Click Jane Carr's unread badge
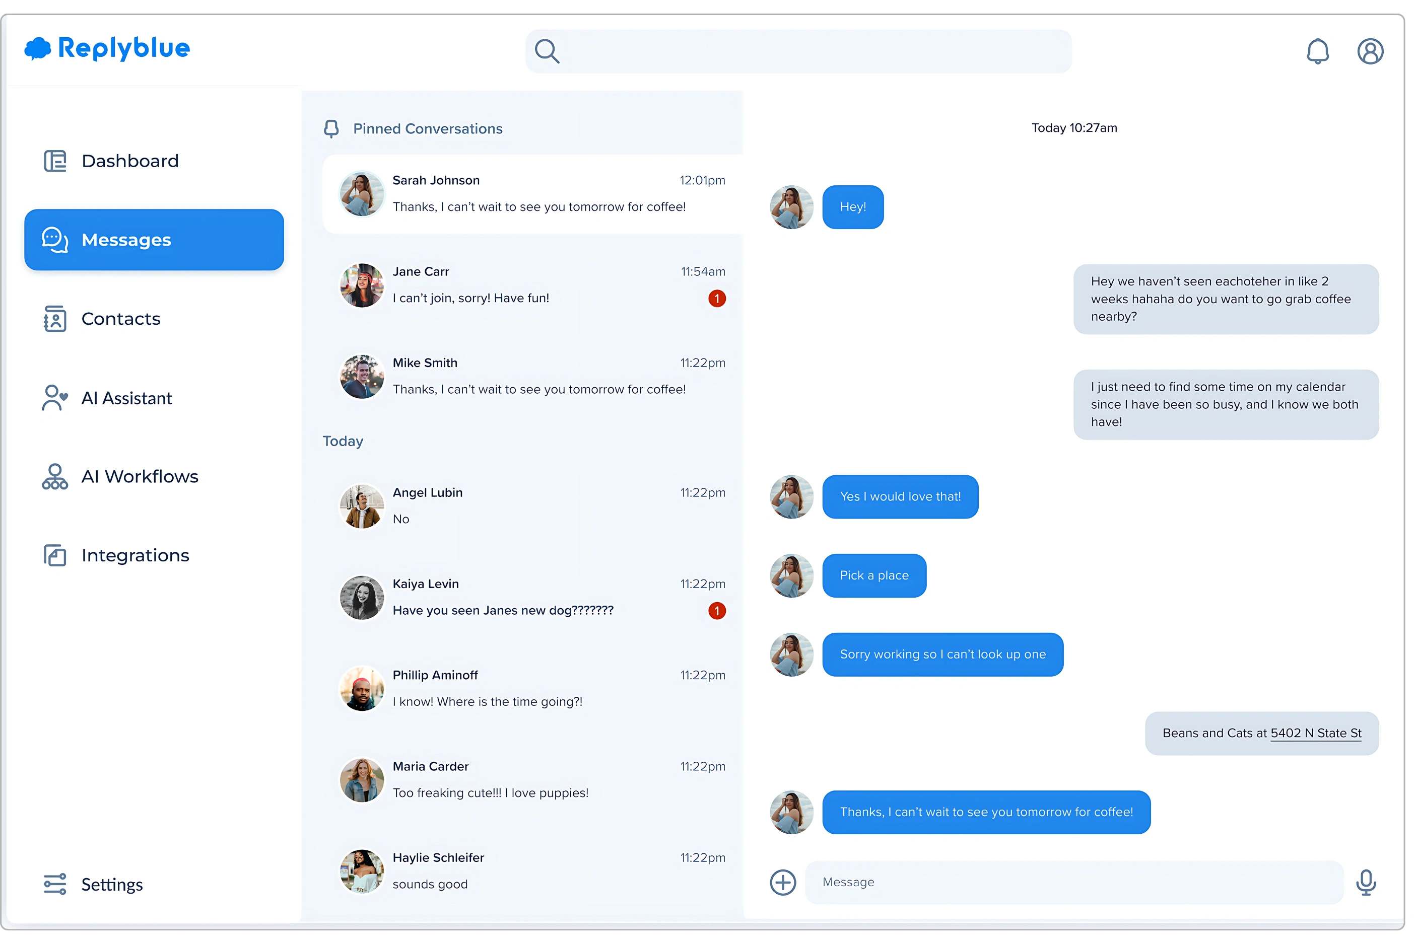This screenshot has width=1417, height=944. tap(717, 298)
